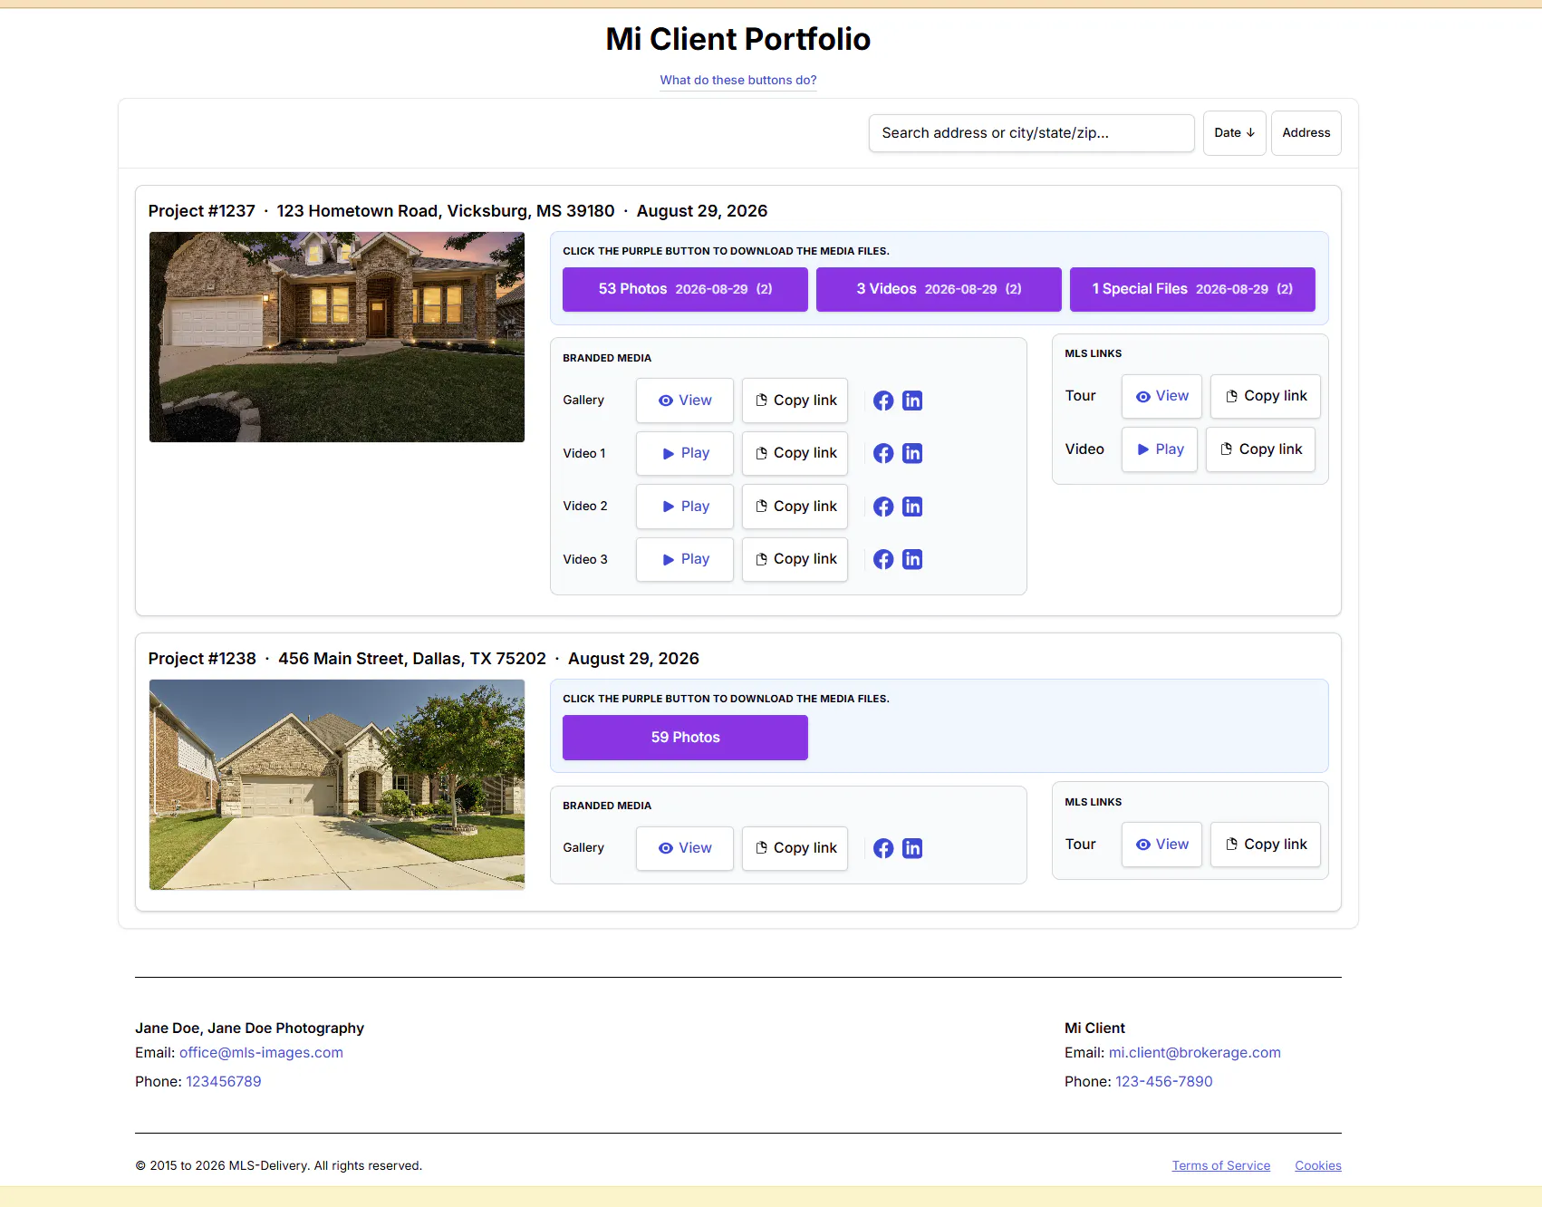Share Video 1 on Facebook
Screen dimensions: 1542x1207
883,453
